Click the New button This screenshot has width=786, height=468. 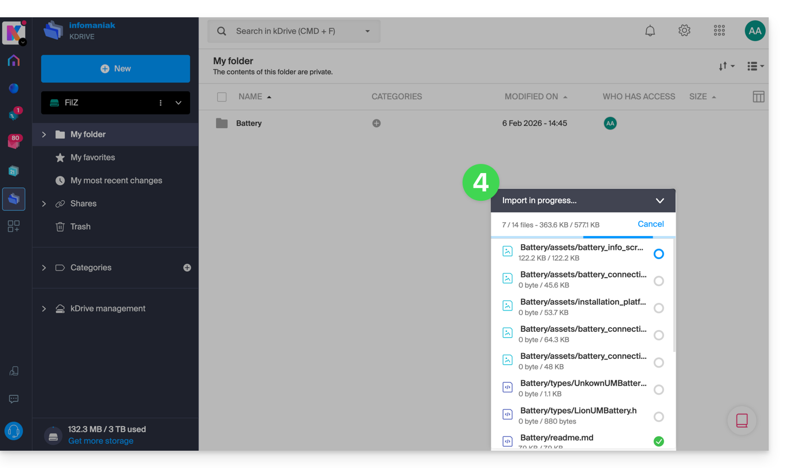tap(116, 69)
